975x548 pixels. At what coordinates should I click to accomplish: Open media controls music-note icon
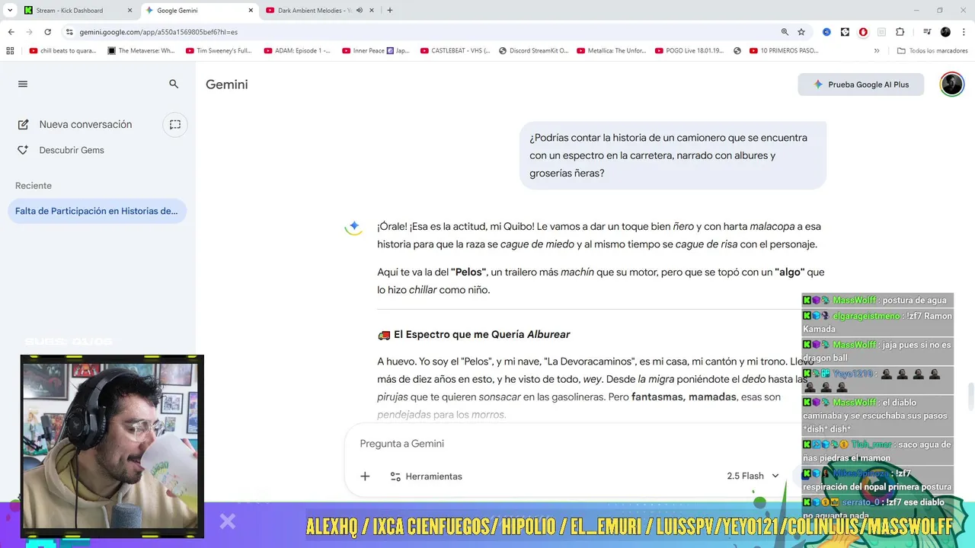[927, 32]
